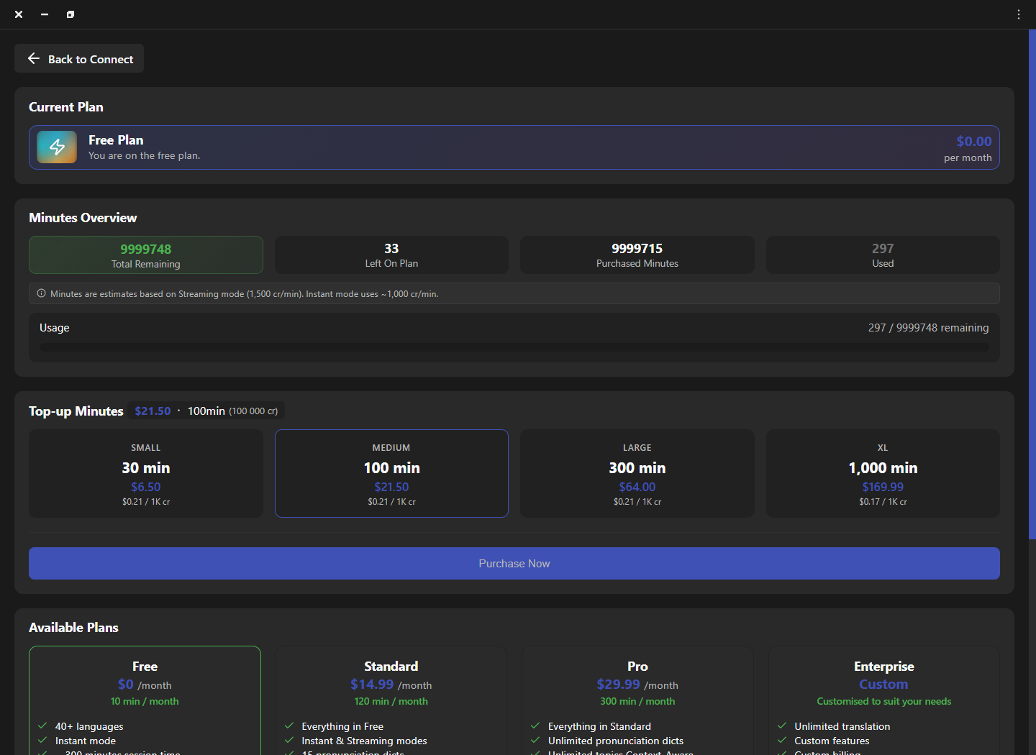Close the window with X button
This screenshot has width=1036, height=755.
click(x=19, y=14)
